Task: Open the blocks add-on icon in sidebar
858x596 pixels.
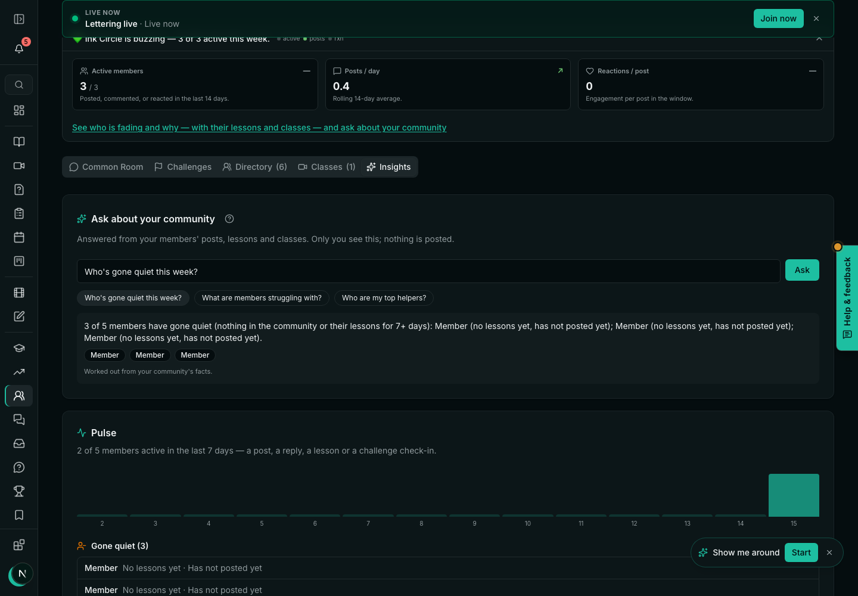Action: click(19, 545)
